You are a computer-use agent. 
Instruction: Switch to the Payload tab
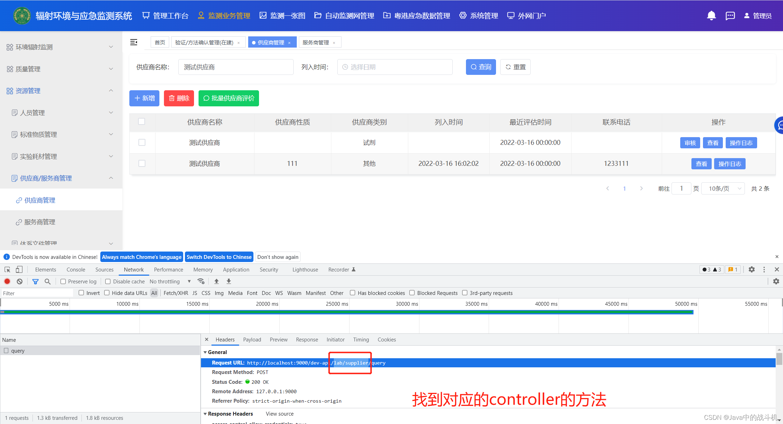(x=252, y=339)
